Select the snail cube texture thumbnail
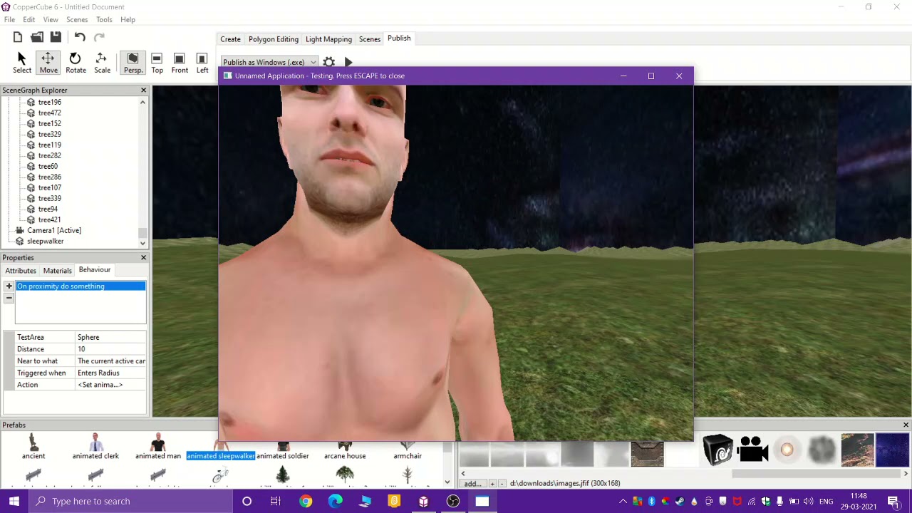The width and height of the screenshot is (912, 513). click(x=717, y=450)
